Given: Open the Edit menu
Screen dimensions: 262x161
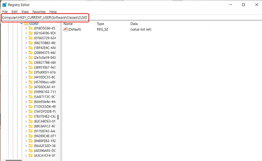Looking at the screenshot, I should [15, 12].
